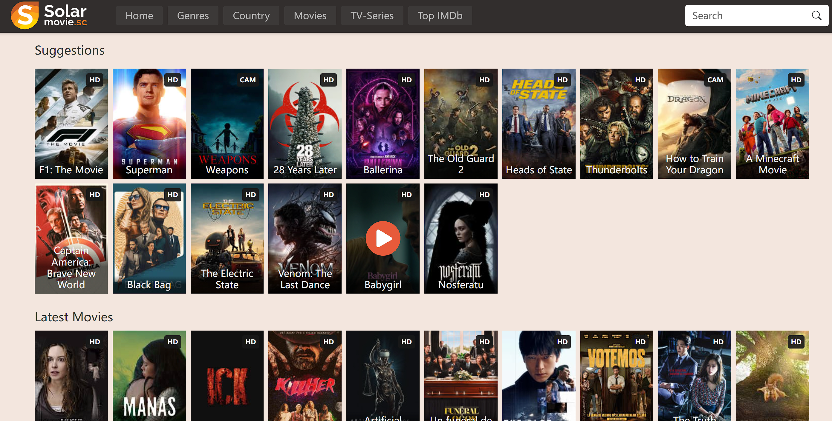
Task: Open The Electric State poster
Action: tap(227, 238)
